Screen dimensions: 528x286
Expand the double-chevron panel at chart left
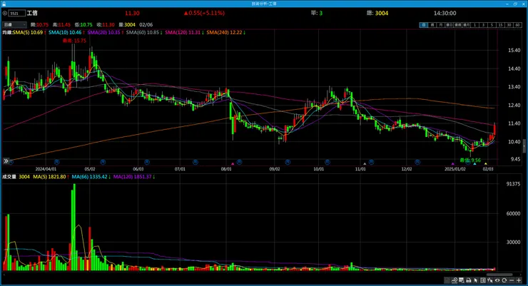[x=6, y=161]
